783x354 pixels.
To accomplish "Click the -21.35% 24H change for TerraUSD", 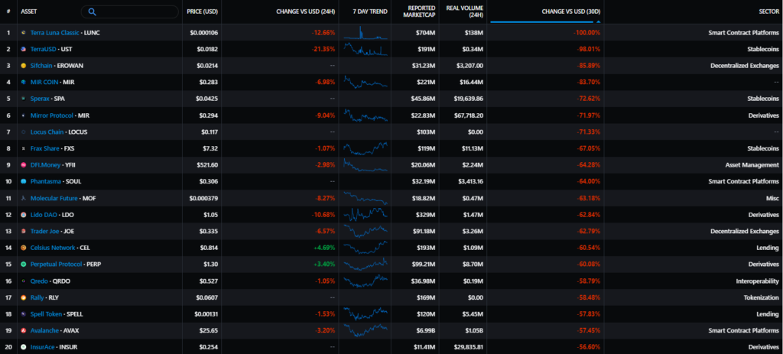I will coord(323,49).
